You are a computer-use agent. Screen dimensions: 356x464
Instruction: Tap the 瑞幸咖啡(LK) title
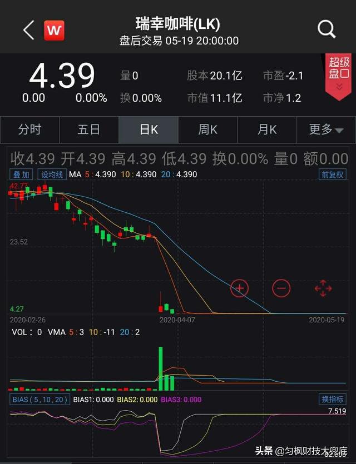coord(177,24)
